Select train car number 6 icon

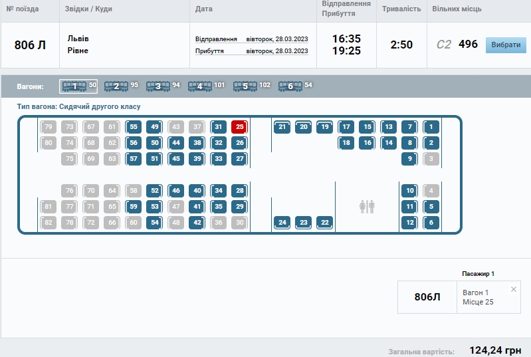pyautogui.click(x=290, y=86)
